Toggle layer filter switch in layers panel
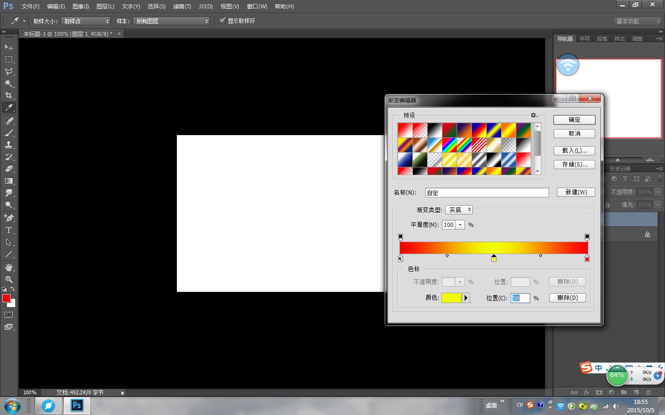 660,179
